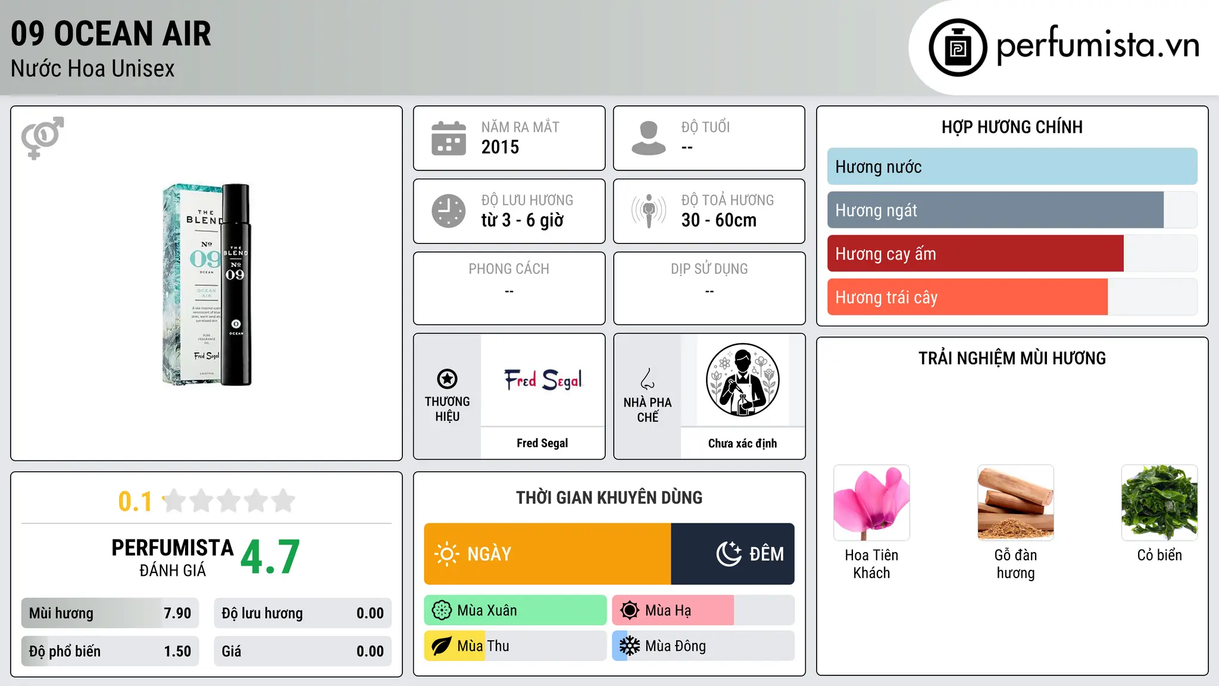Click the person icon beside Độ tuổi
The image size is (1219, 686).
tap(649, 138)
